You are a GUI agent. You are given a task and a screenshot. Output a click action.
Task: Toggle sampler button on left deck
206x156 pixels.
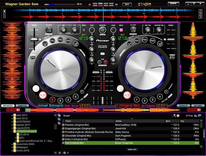point(82,92)
